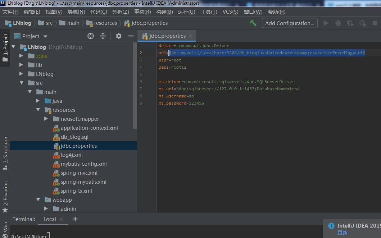Expand the neusoft.mapper folder
This screenshot has height=238, width=381.
click(x=46, y=119)
